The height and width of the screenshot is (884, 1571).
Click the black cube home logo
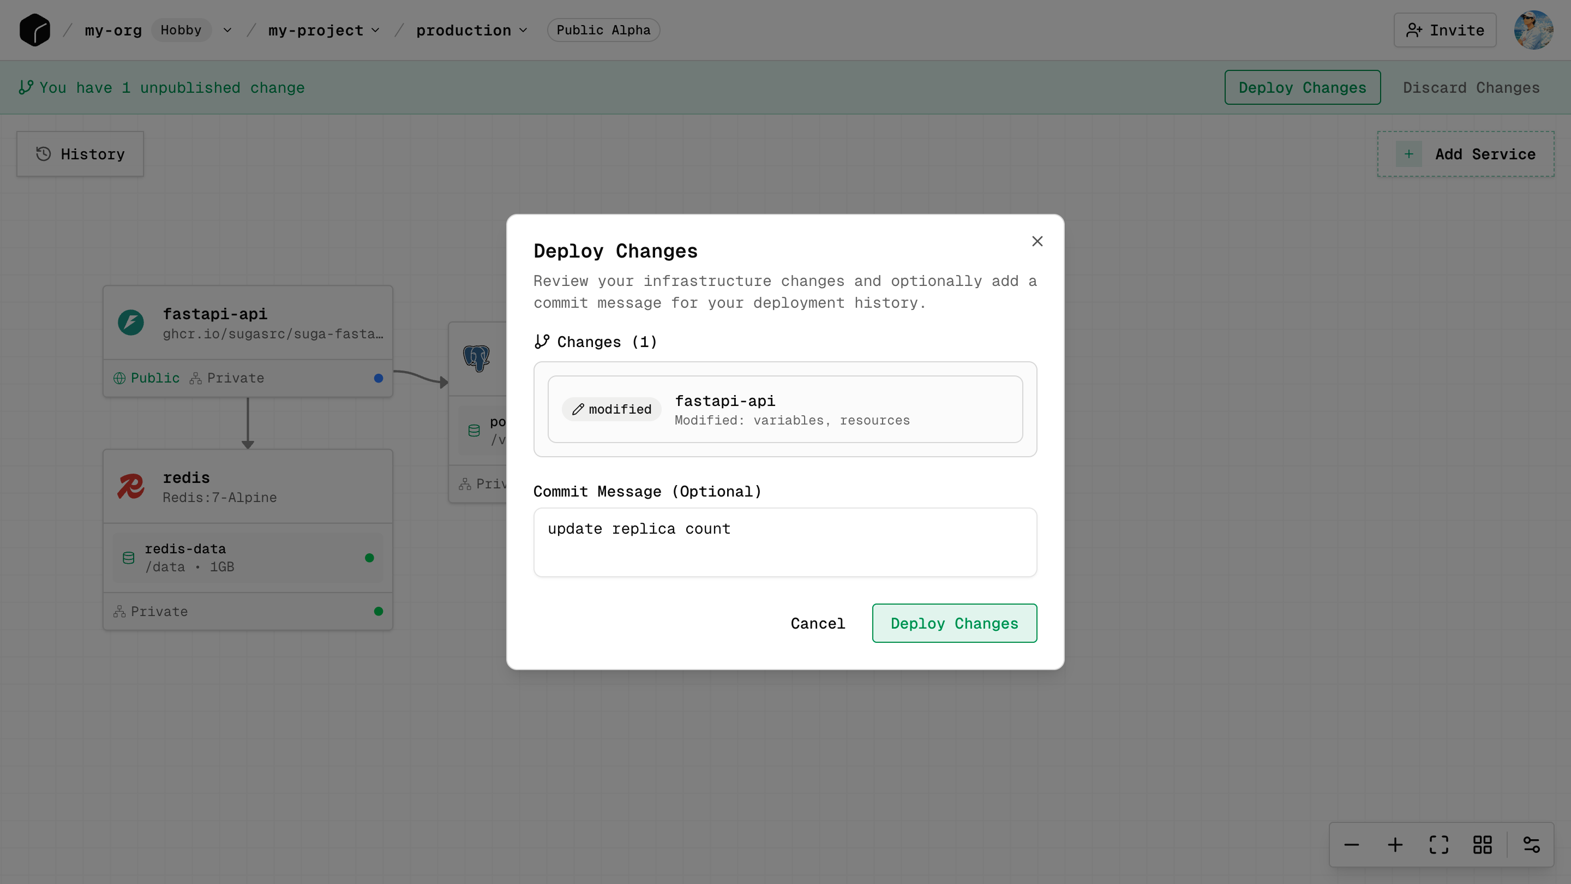coord(35,30)
